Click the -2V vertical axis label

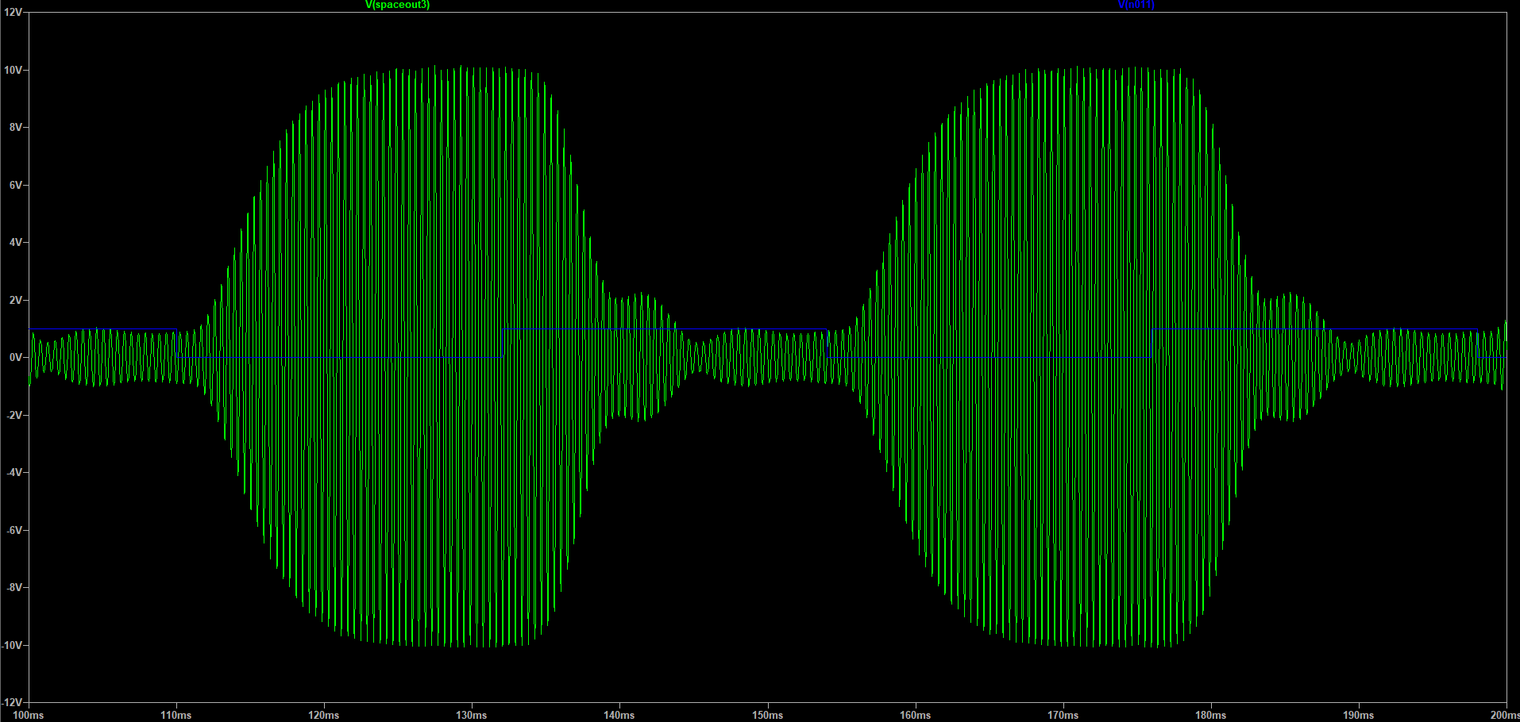(14, 415)
